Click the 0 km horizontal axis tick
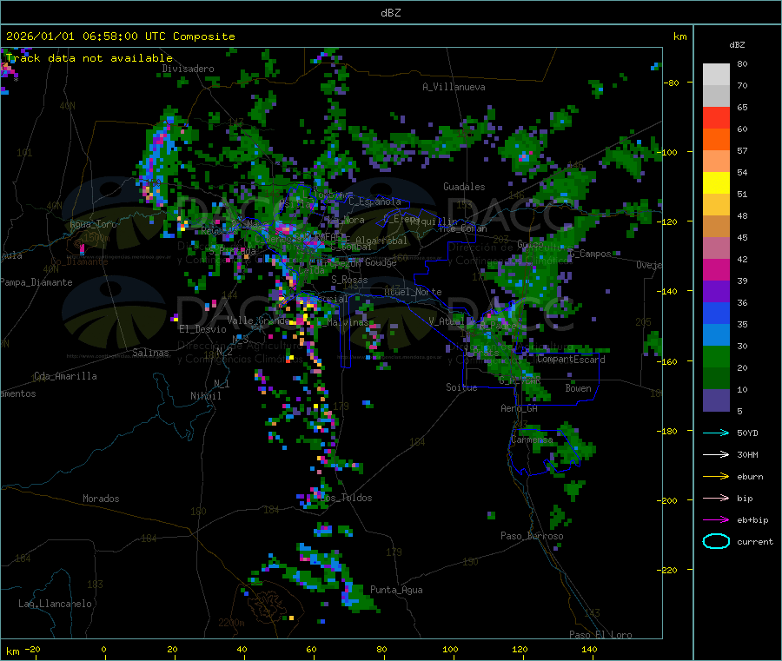782x661 pixels. [103, 650]
